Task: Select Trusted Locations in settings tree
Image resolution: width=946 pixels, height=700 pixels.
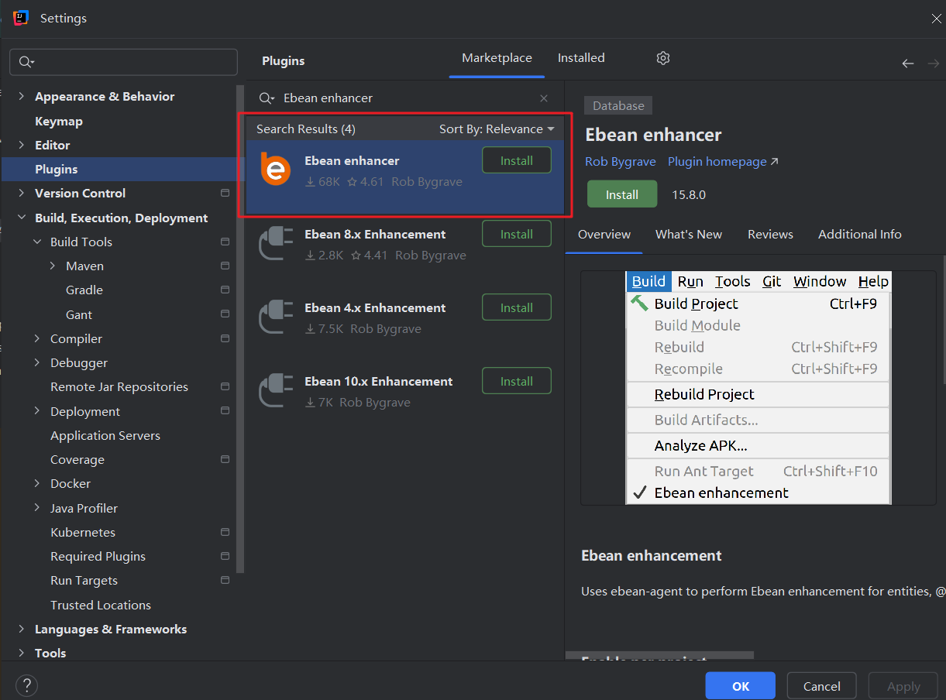Action: pos(101,605)
